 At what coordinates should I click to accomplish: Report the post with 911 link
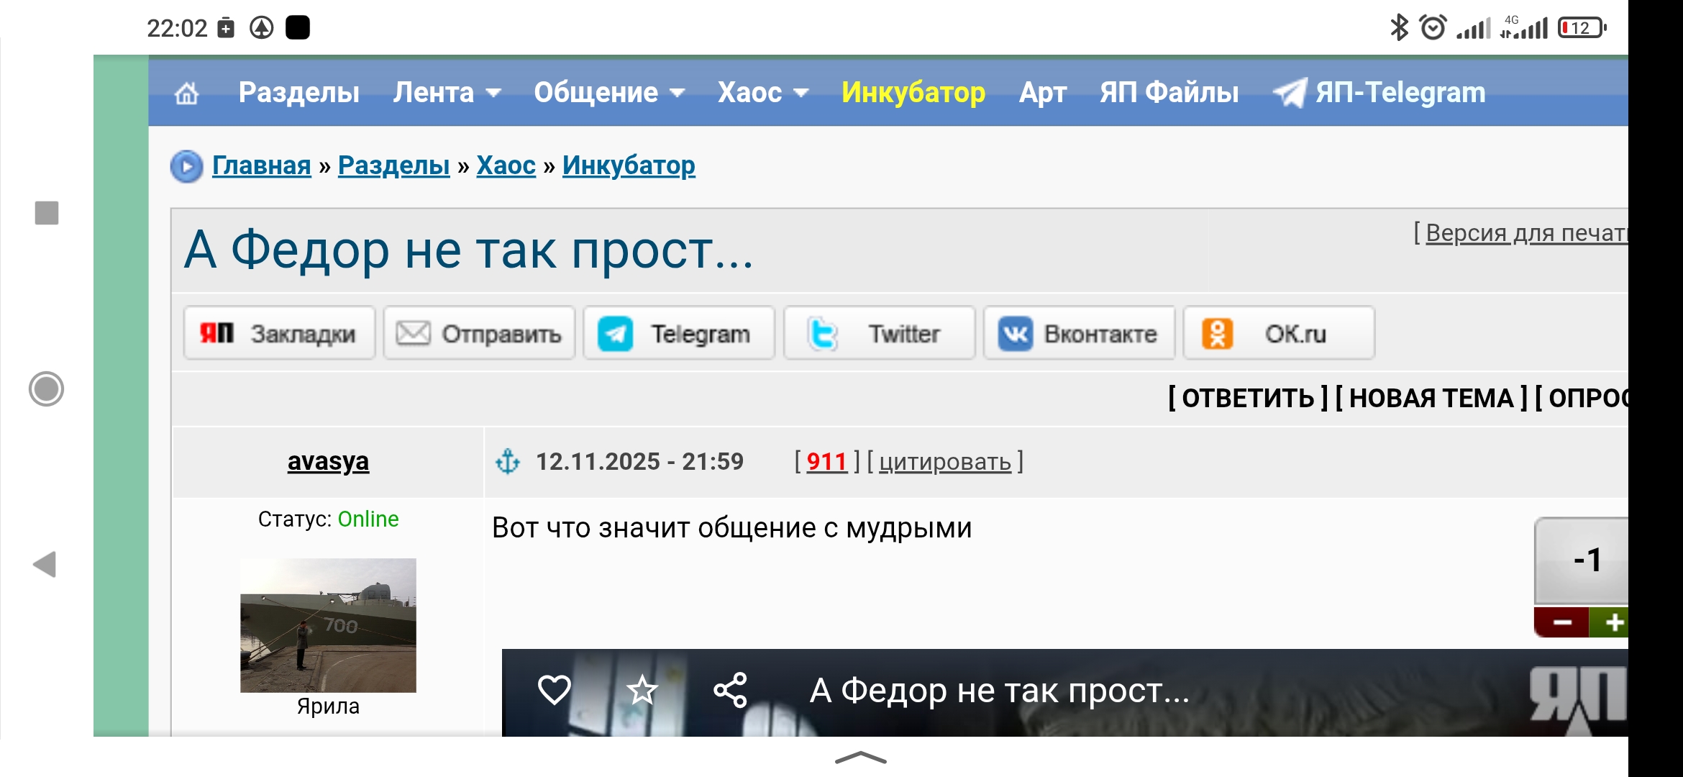827,461
